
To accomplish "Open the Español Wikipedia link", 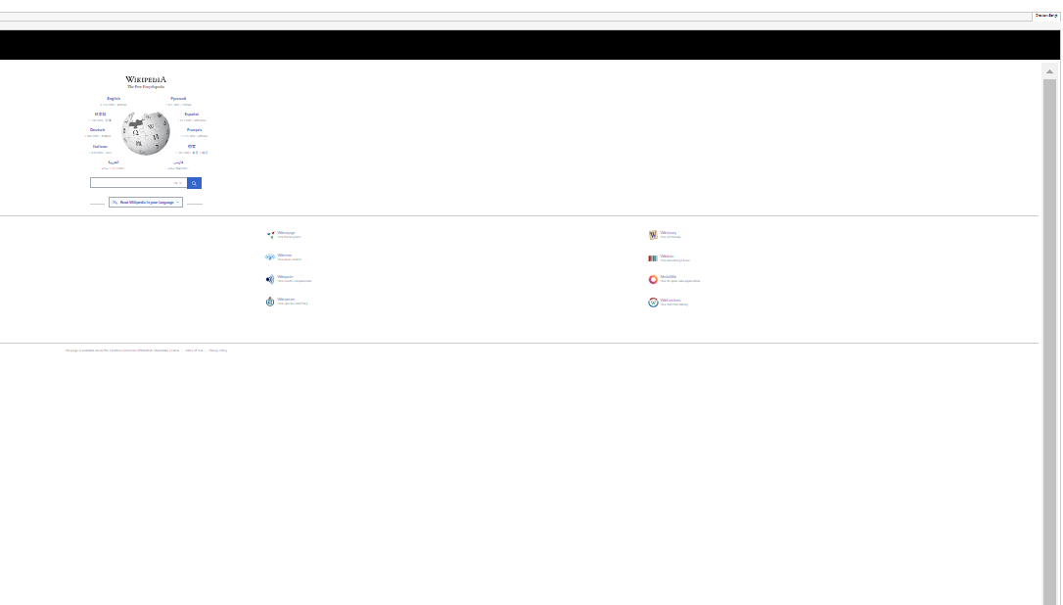I will pyautogui.click(x=192, y=115).
